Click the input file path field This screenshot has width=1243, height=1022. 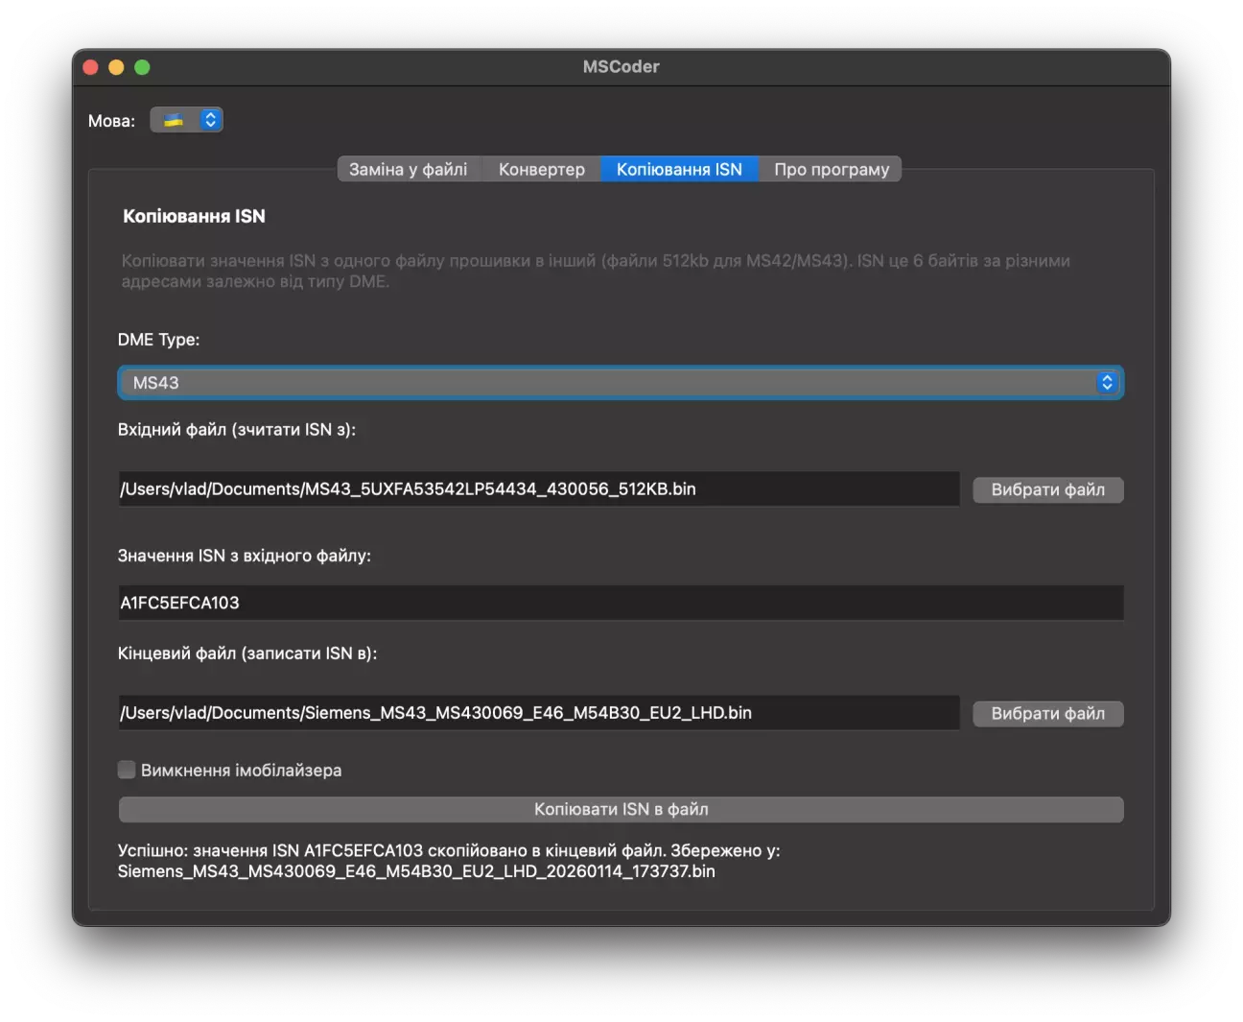(538, 489)
